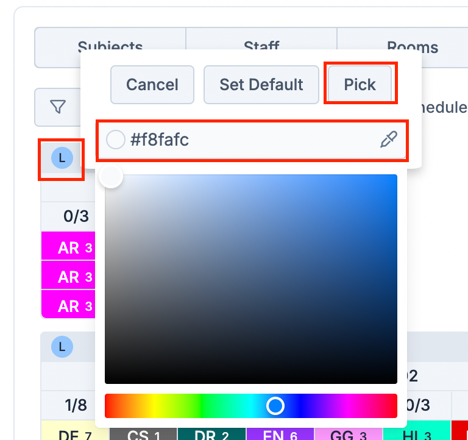Select the top blue L avatar

62,158
